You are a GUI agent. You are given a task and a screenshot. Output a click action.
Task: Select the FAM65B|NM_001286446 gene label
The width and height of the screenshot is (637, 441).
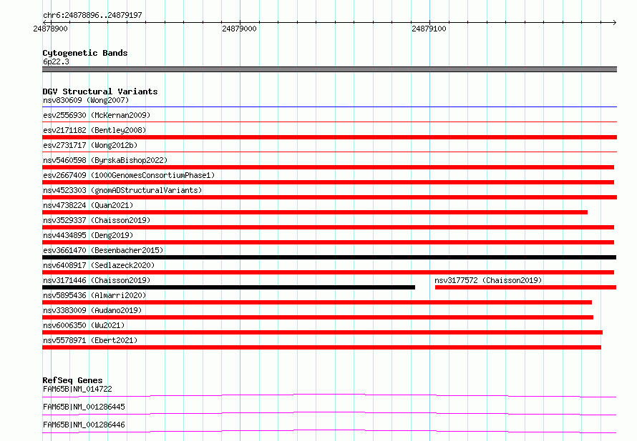tap(84, 425)
